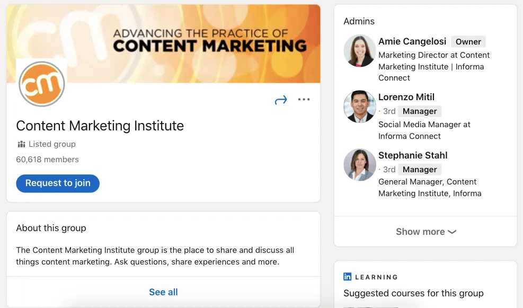The width and height of the screenshot is (523, 308).
Task: Click Amie's Marketing Director job description
Action: (x=433, y=66)
